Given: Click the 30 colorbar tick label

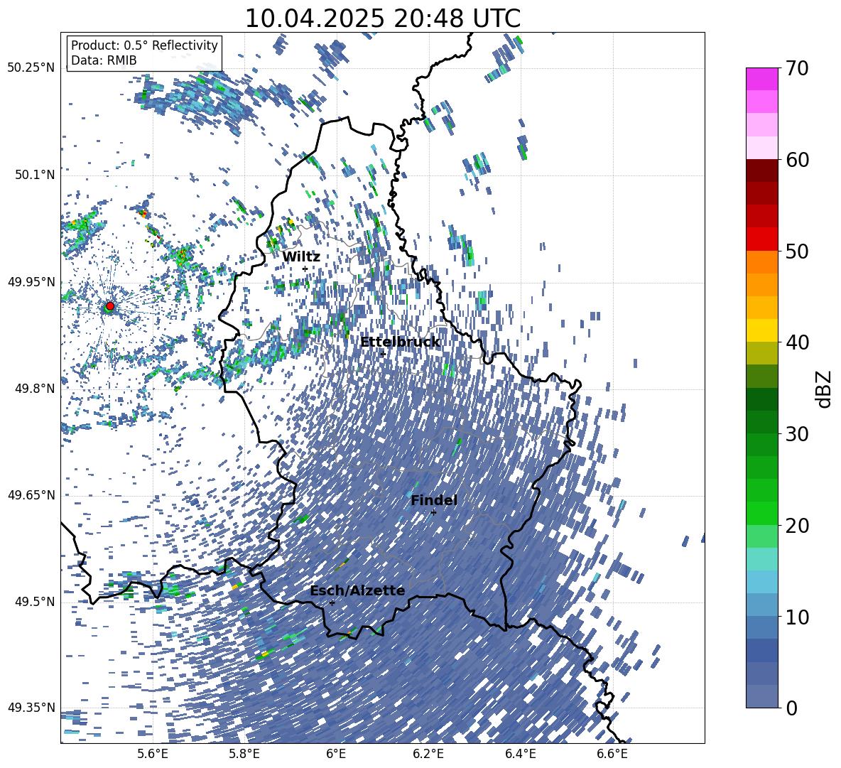Looking at the screenshot, I should click(x=797, y=433).
